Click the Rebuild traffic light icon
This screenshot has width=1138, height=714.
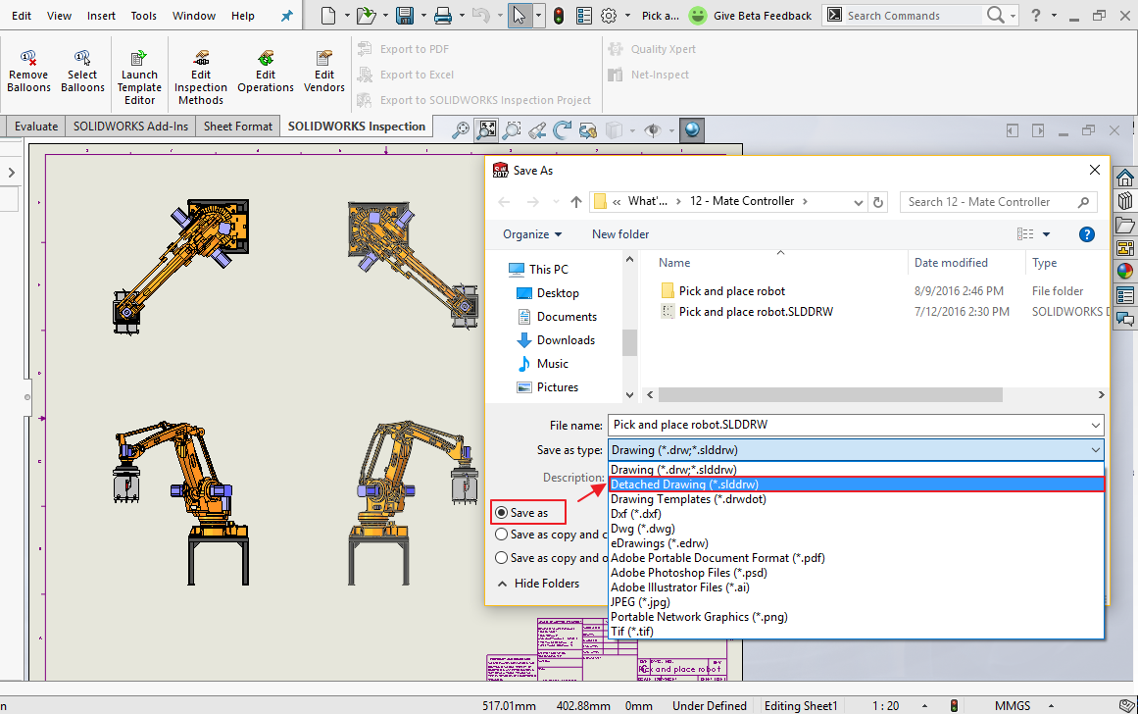(x=558, y=16)
